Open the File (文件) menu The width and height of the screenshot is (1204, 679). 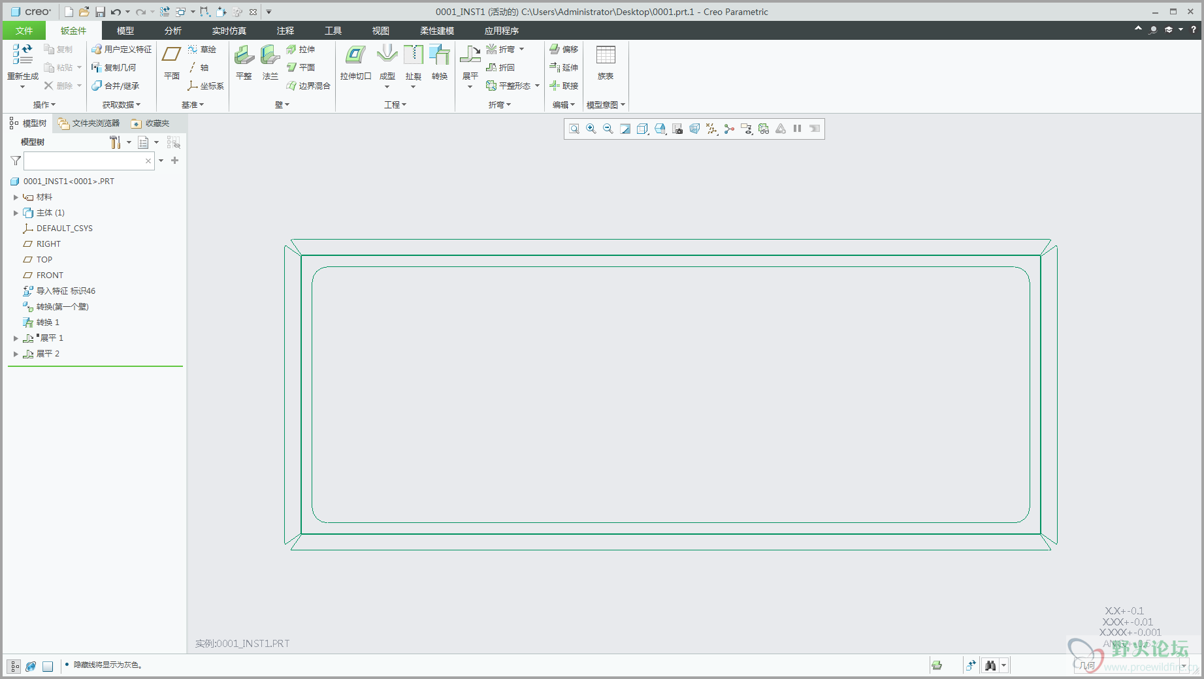pos(24,31)
